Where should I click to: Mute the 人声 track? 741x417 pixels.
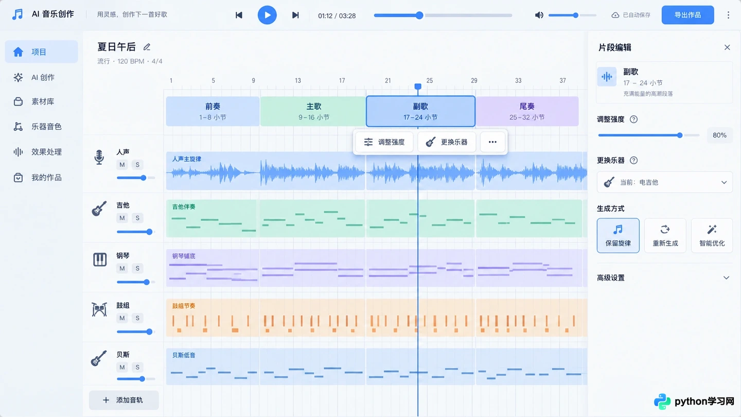click(122, 165)
